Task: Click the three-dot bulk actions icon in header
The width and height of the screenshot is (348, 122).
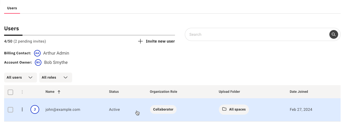Action: pyautogui.click(x=22, y=92)
